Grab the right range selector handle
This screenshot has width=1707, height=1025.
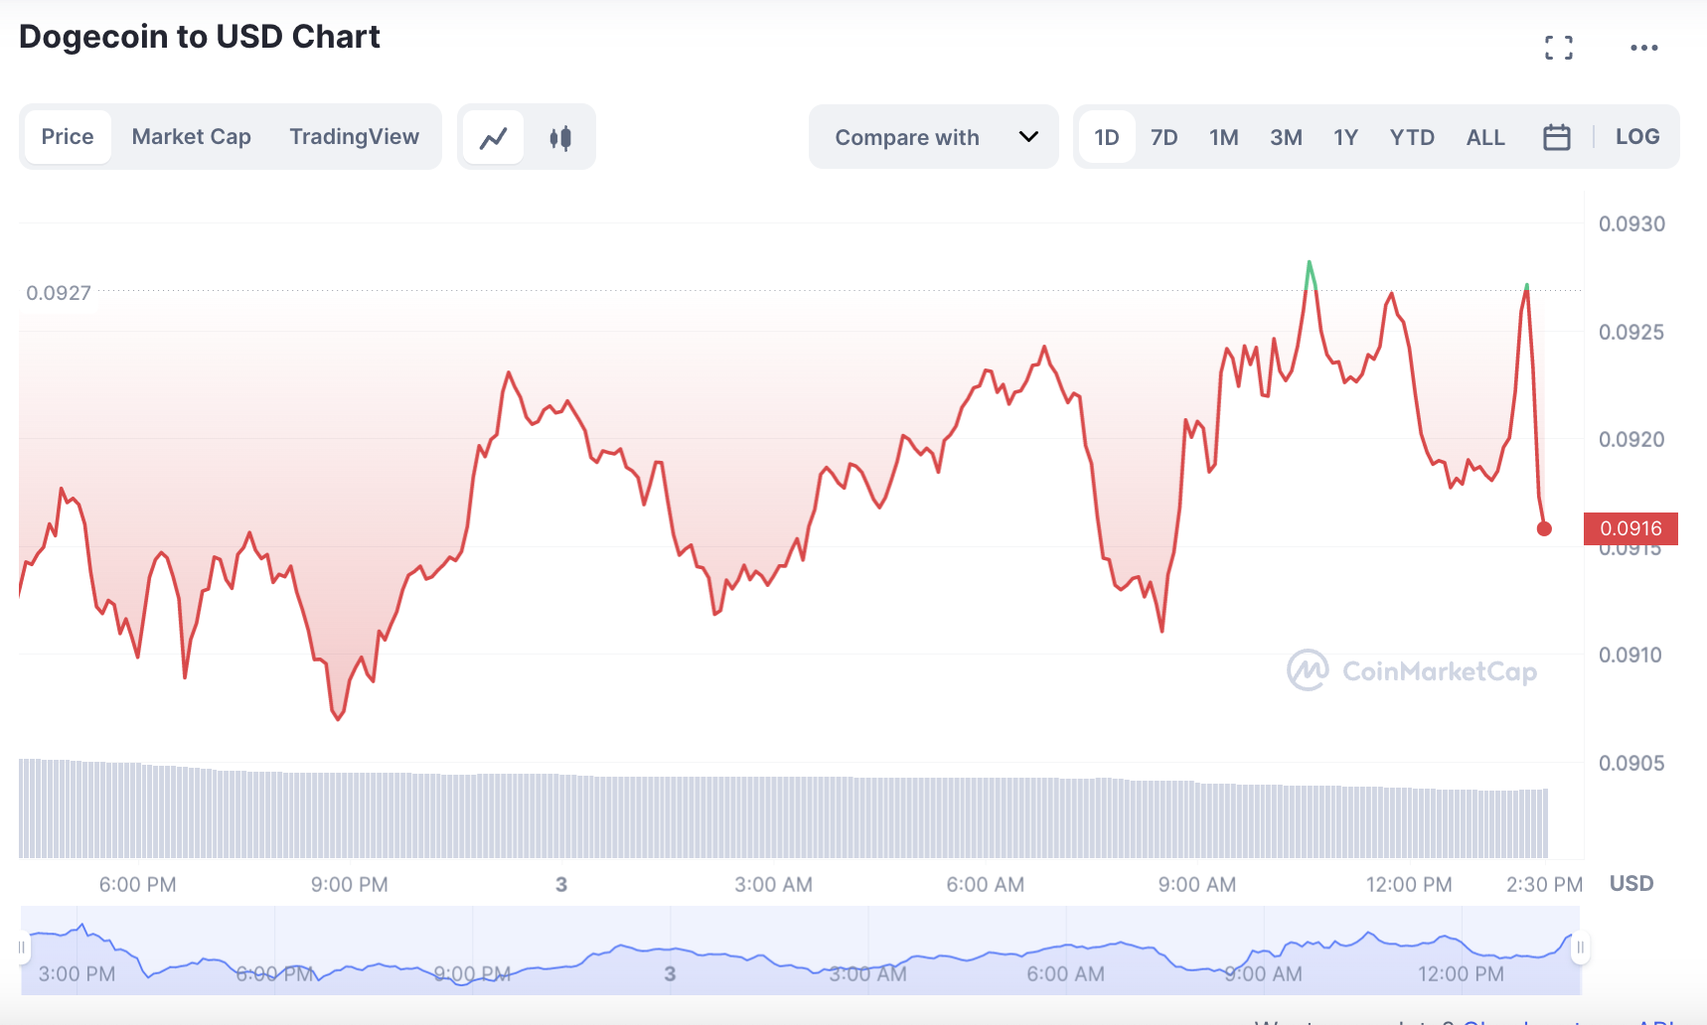coord(1580,948)
